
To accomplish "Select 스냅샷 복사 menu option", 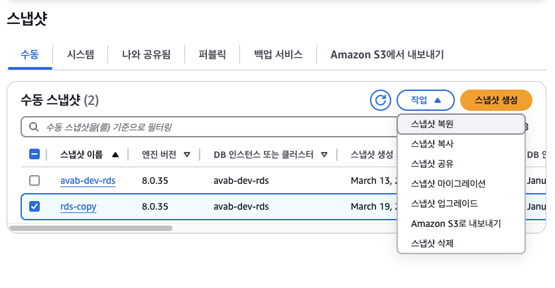I will pyautogui.click(x=432, y=143).
